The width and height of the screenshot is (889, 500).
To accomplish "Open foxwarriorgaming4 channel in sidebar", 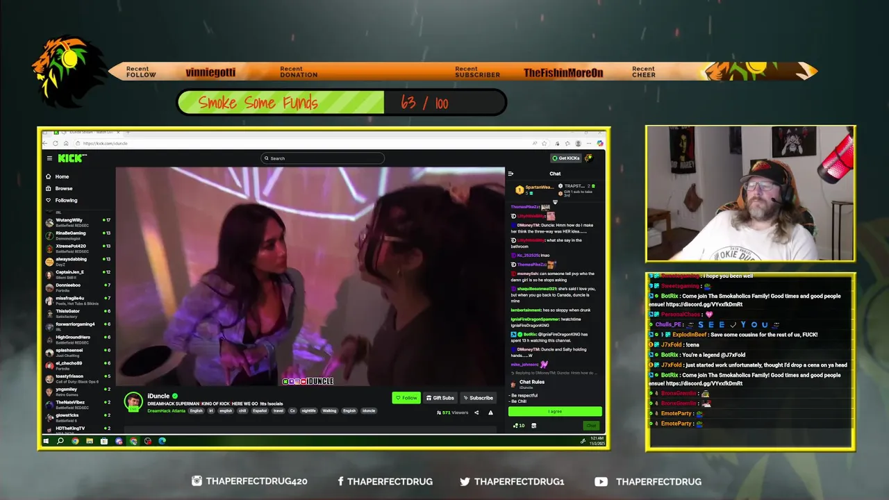I will coord(78,326).
